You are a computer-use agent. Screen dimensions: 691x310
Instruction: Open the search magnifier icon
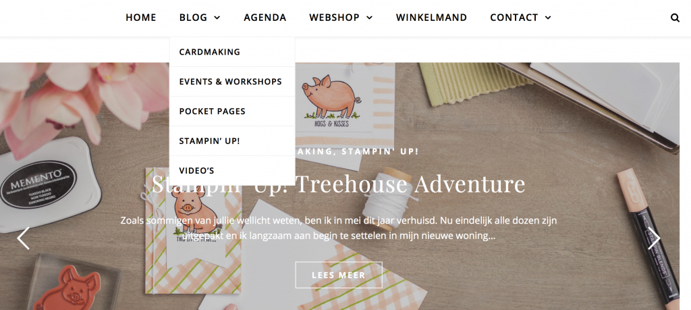tap(675, 18)
